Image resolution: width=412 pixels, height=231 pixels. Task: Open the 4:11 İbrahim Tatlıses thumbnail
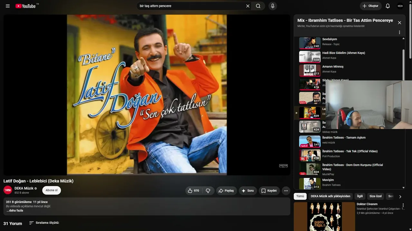(x=310, y=98)
